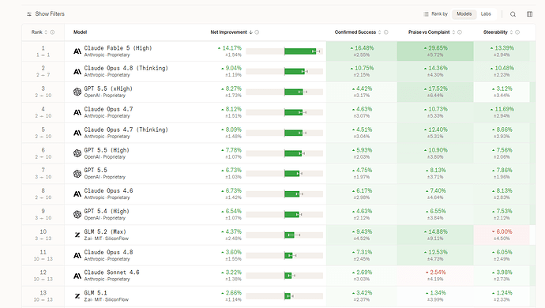Open the Claude Sonnet 4.6 model
This screenshot has width=545, height=308.
111,272
